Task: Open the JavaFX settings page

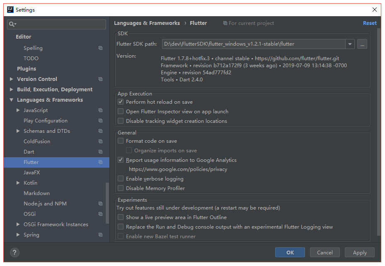Action: pyautogui.click(x=31, y=172)
